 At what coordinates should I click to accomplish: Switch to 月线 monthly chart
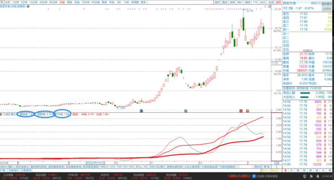[x=77, y=2]
